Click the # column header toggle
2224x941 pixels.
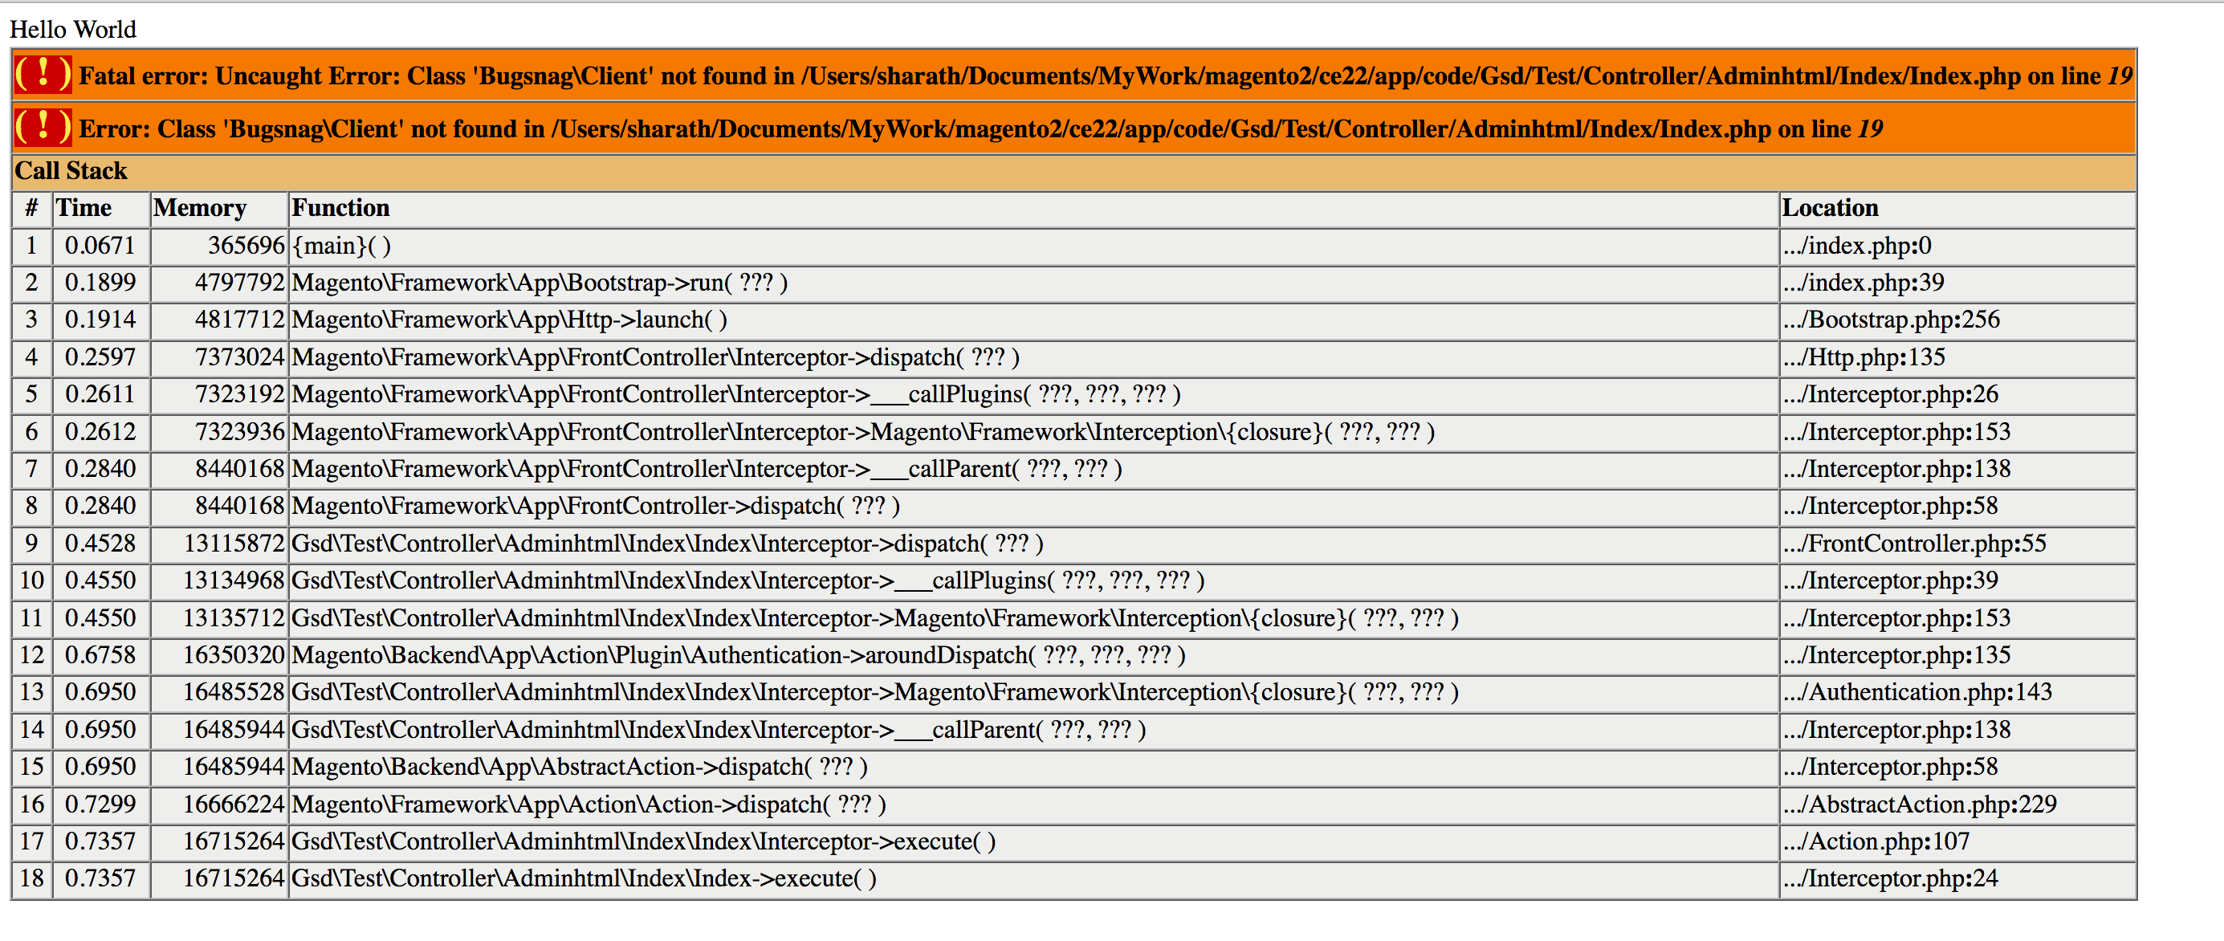click(26, 209)
